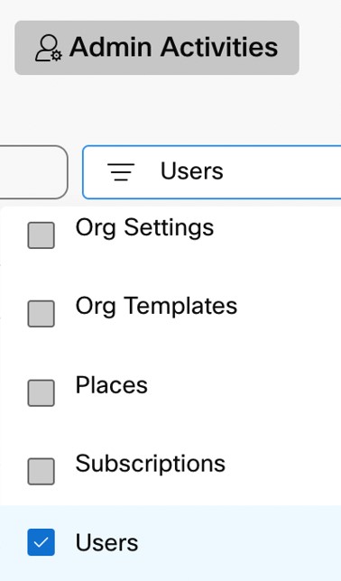Image resolution: width=341 pixels, height=581 pixels.
Task: Click the filter lines icon
Action: click(121, 171)
